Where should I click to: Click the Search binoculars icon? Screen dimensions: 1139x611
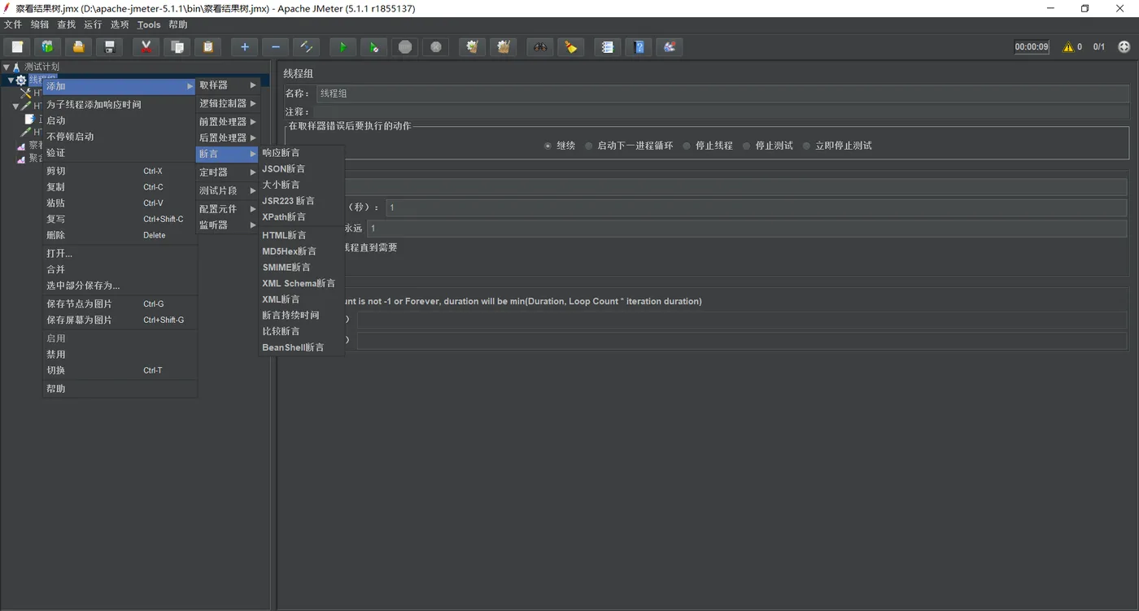[539, 47]
